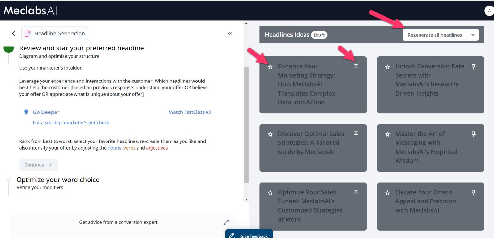
Task: Click the scrollbar down arrow
Action: [x=246, y=199]
